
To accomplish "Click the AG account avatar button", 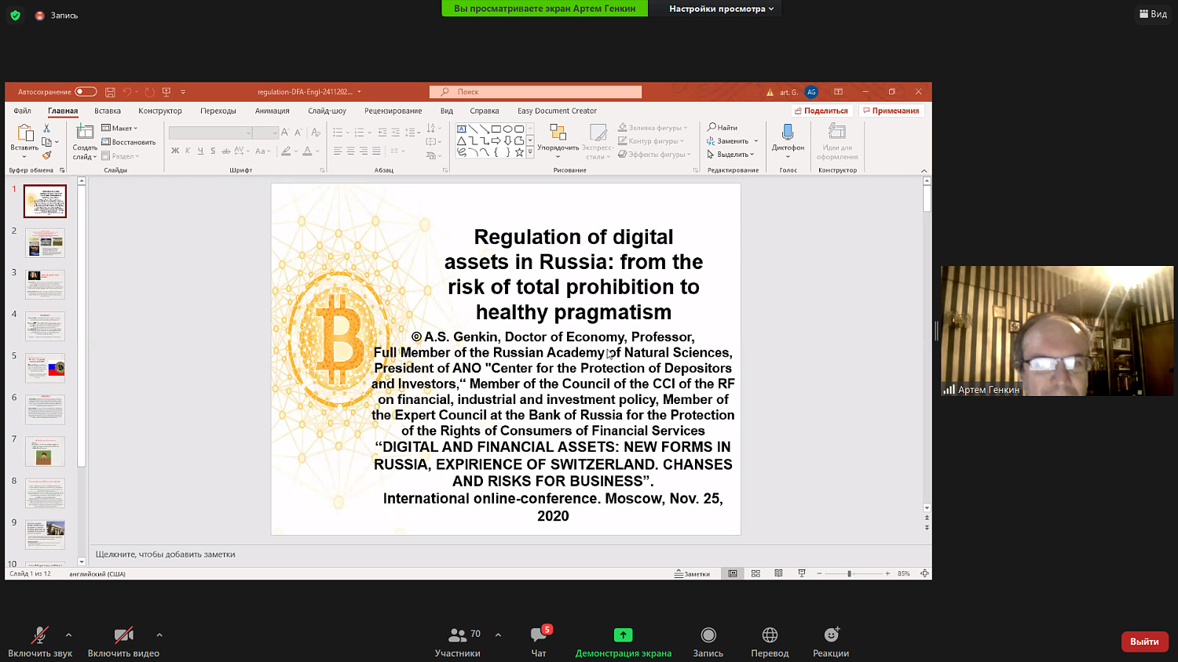I will pos(812,92).
